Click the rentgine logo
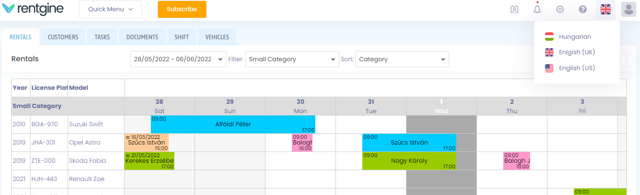This screenshot has height=195, width=640. 33,9
